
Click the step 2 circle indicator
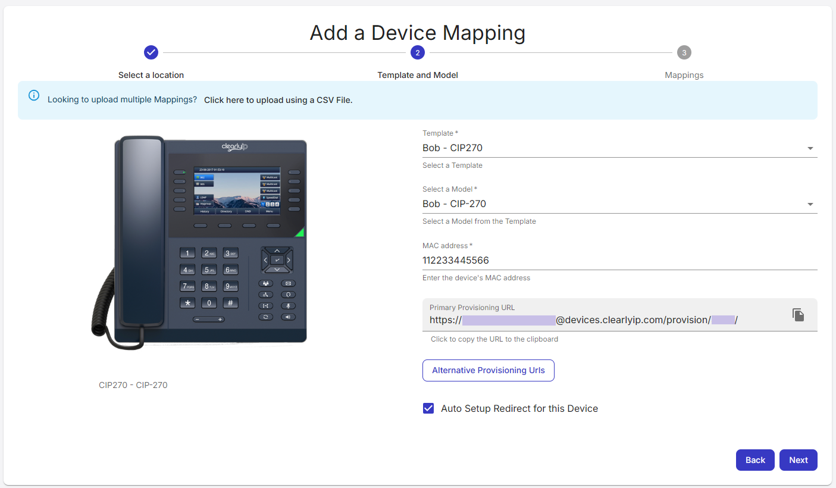coord(418,52)
